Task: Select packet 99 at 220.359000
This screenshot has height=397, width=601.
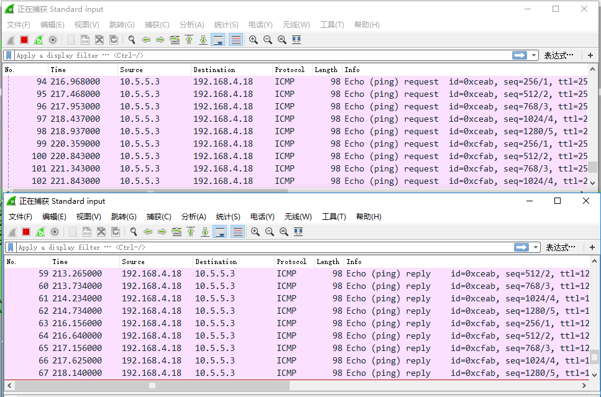Action: tap(295, 144)
